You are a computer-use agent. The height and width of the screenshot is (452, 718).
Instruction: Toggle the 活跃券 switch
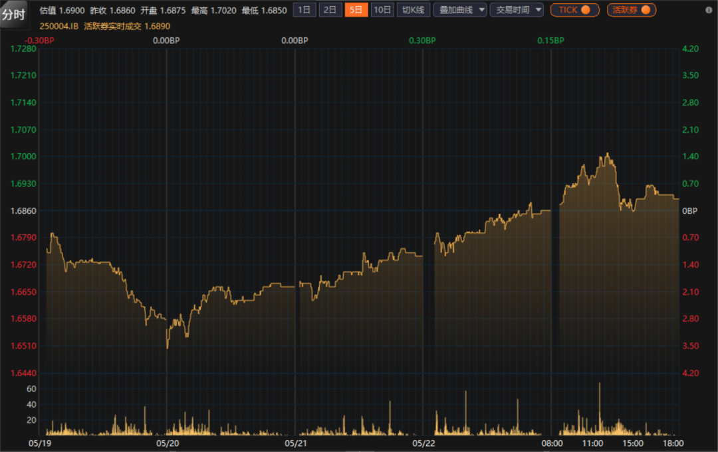pyautogui.click(x=631, y=10)
